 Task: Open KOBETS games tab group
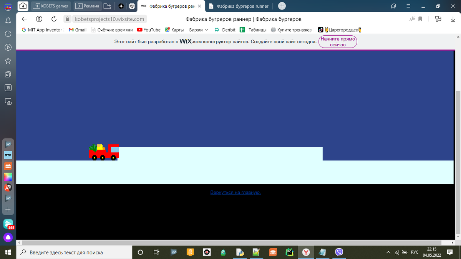click(x=51, y=6)
